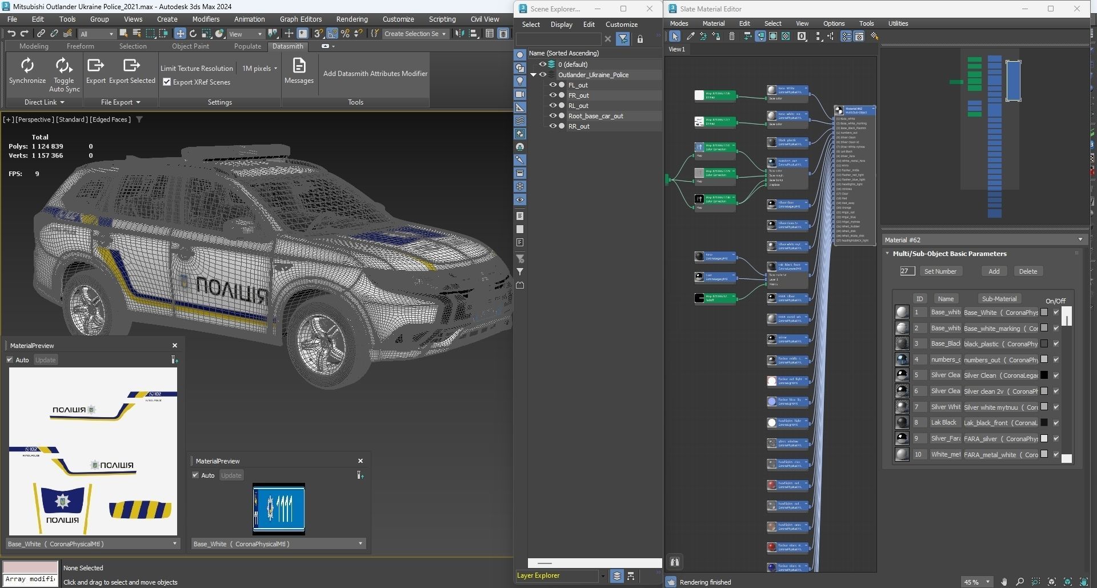Click Set Number button
Viewport: 1097px width, 588px height.
(940, 271)
